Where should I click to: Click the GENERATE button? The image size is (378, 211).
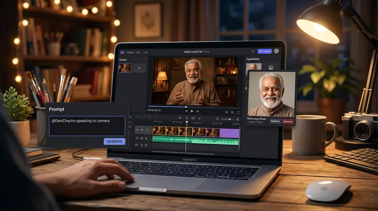(115, 142)
